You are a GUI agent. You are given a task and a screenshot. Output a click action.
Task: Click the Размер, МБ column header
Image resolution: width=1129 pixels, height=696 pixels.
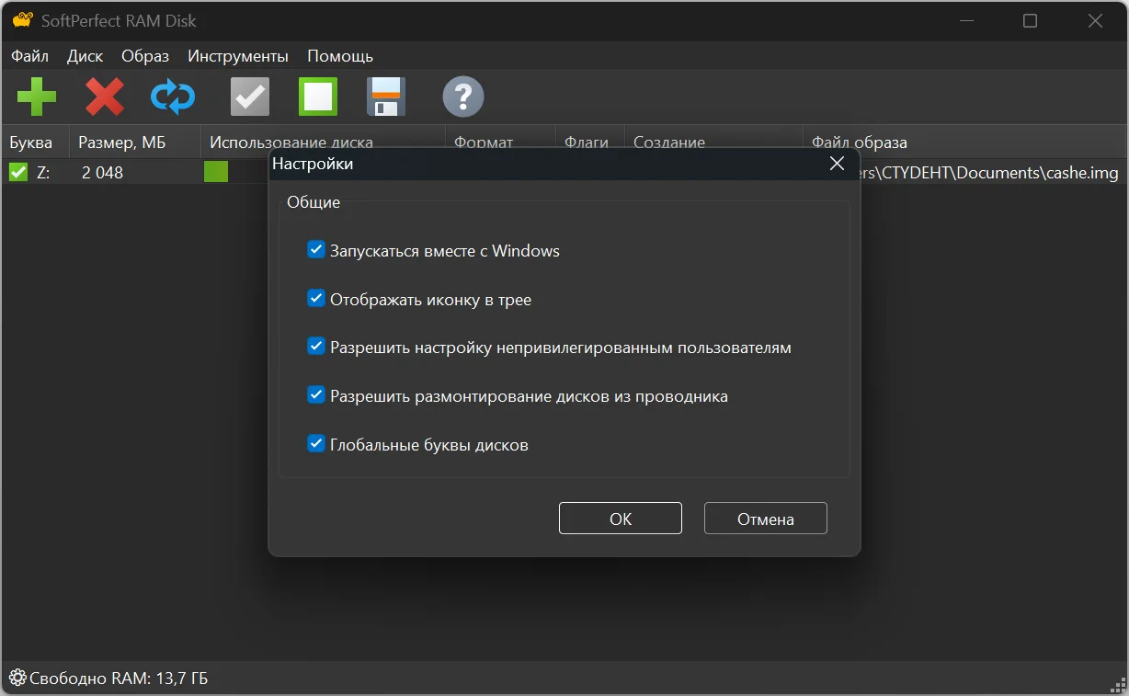[x=134, y=143]
